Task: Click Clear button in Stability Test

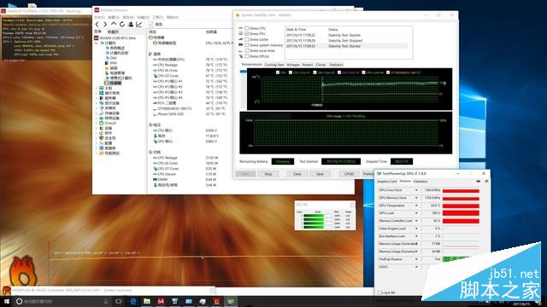Action: click(x=297, y=174)
